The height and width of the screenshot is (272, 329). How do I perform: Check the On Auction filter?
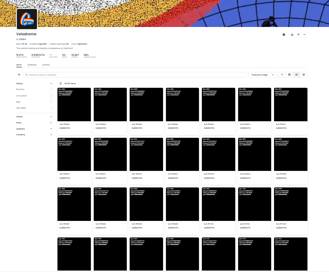tap(51, 96)
